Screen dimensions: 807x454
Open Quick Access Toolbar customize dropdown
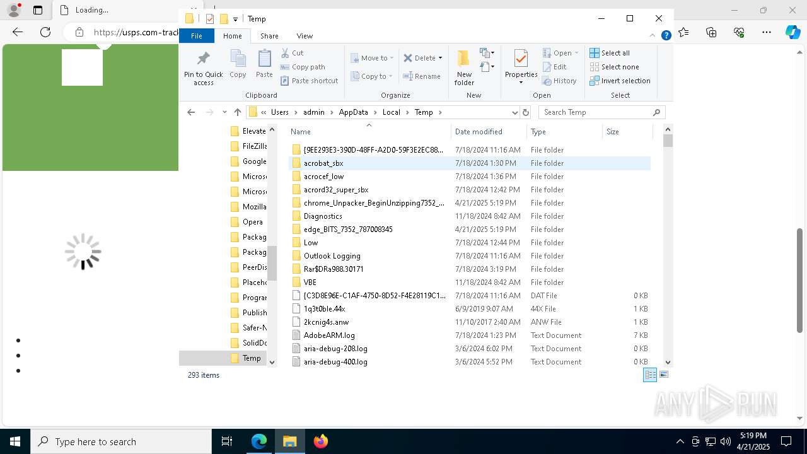[235, 19]
